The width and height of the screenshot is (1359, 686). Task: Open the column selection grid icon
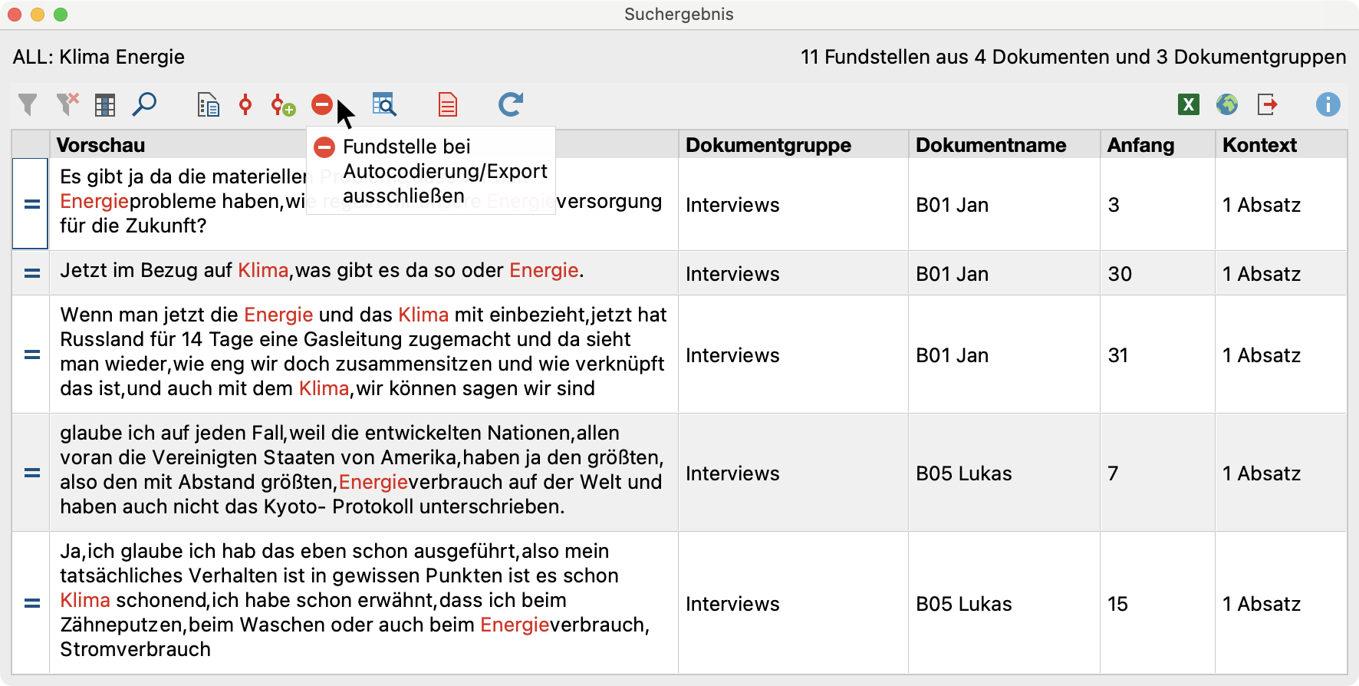[x=105, y=105]
